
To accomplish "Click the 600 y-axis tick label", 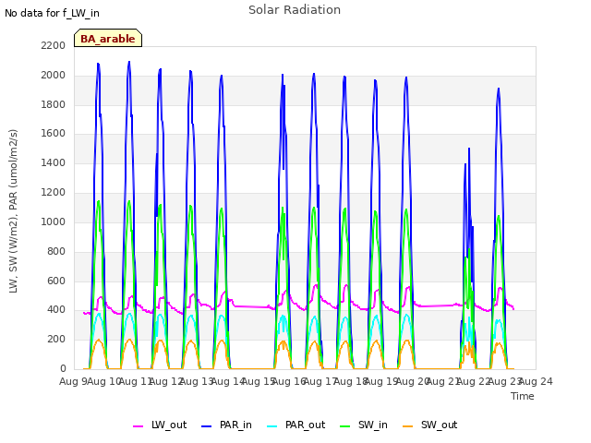I will [56, 281].
